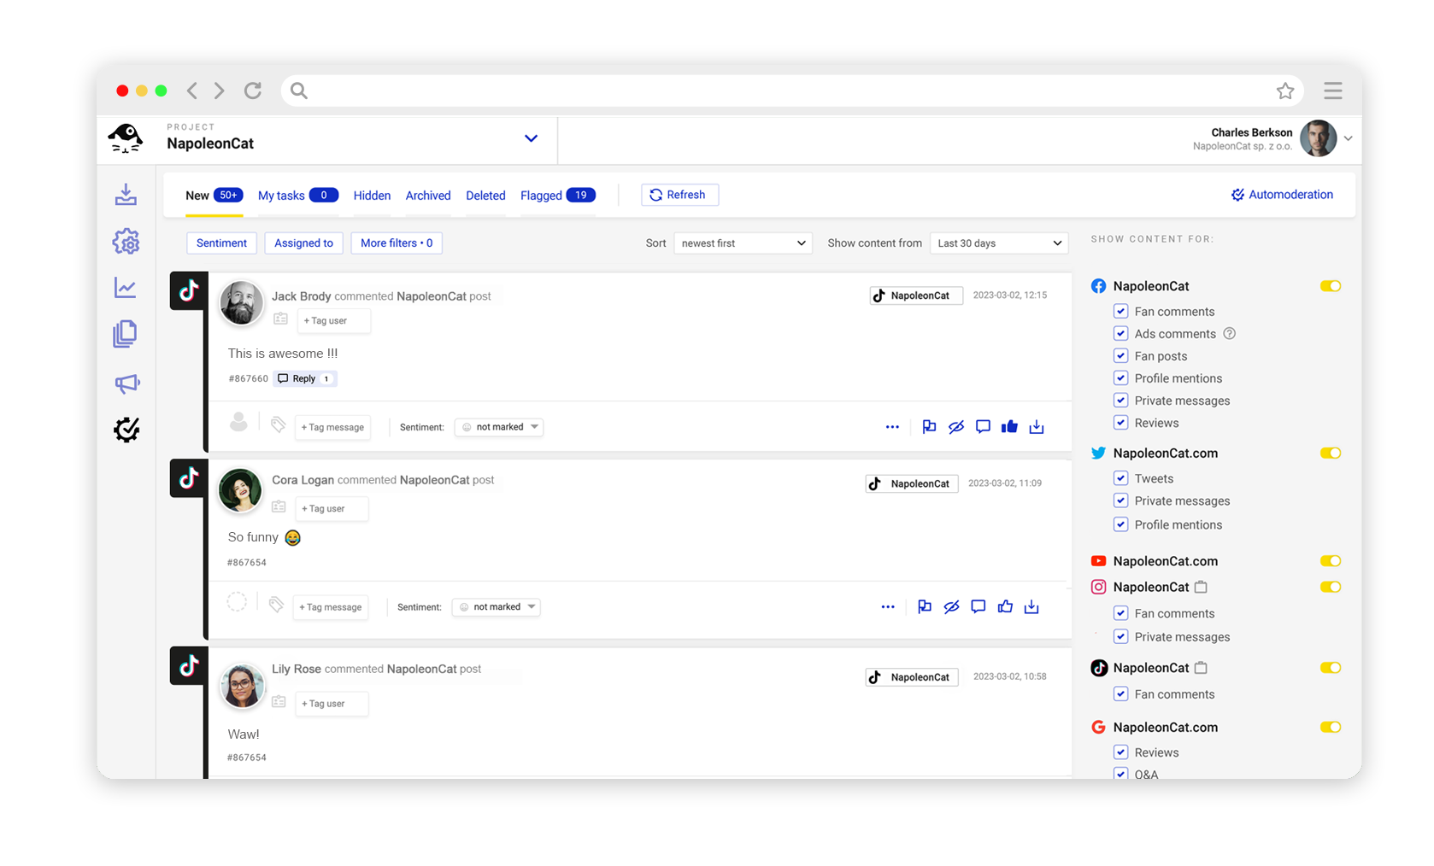The height and width of the screenshot is (866, 1434).
Task: Uncheck Facebook Ads comments checkbox
Action: tap(1120, 333)
